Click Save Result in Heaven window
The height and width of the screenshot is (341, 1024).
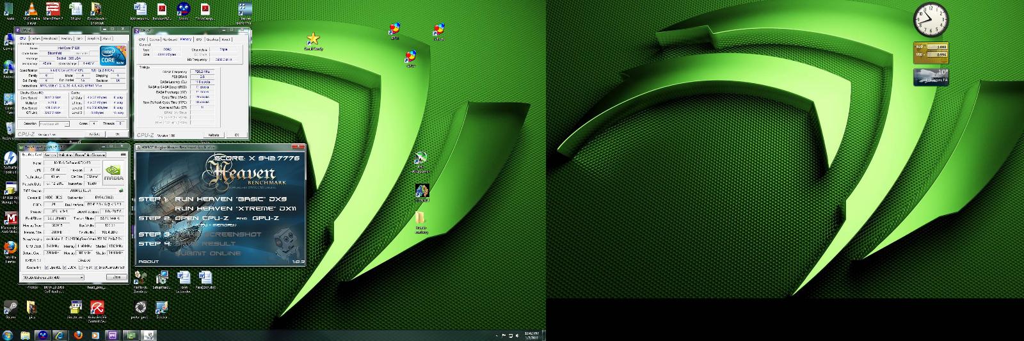(x=206, y=243)
